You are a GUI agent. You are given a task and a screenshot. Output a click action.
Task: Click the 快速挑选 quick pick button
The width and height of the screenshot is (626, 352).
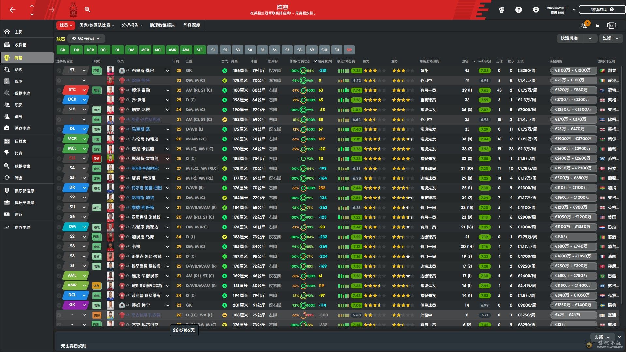(x=569, y=38)
